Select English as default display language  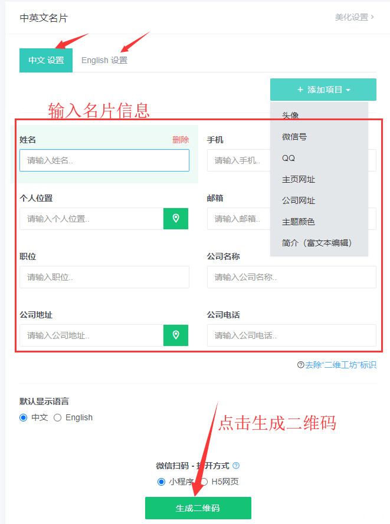[x=58, y=417]
